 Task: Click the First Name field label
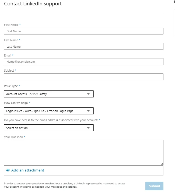coord(11,25)
